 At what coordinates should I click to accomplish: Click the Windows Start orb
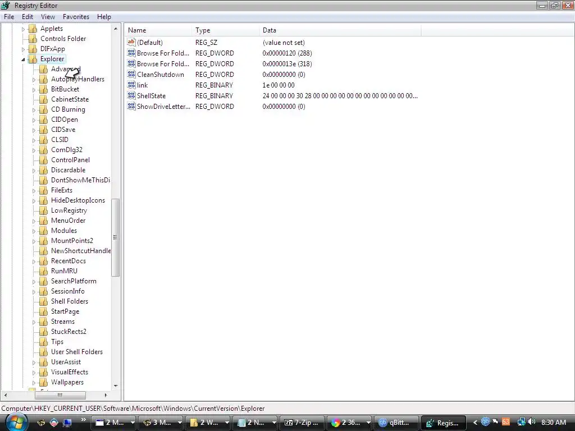tap(16, 422)
